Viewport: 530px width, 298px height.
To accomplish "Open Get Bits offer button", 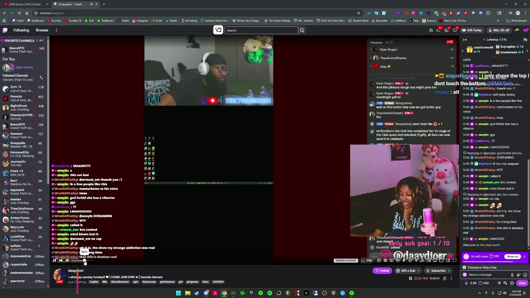I will tap(499, 30).
